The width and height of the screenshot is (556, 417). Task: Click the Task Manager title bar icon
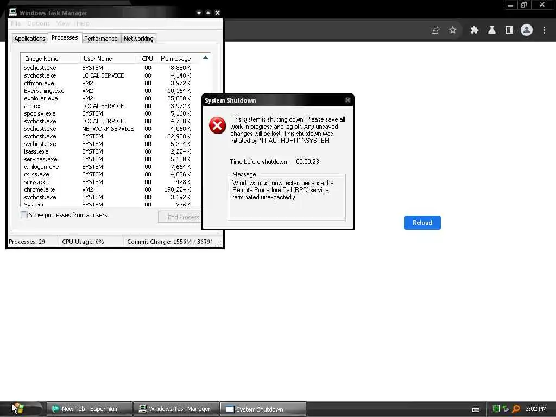(13, 12)
